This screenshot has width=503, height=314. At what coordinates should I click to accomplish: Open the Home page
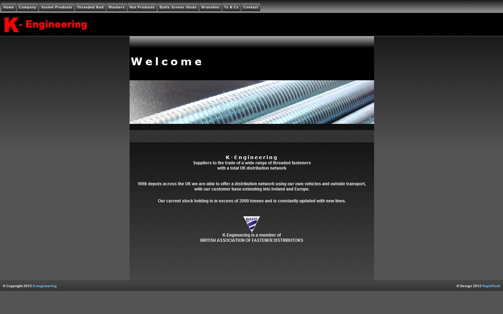(x=8, y=7)
